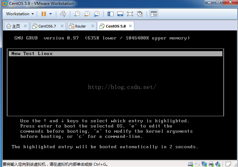Send Ctrl+Alt+Del to the virtual machine
238x167 pixels.
pyautogui.click(x=63, y=14)
